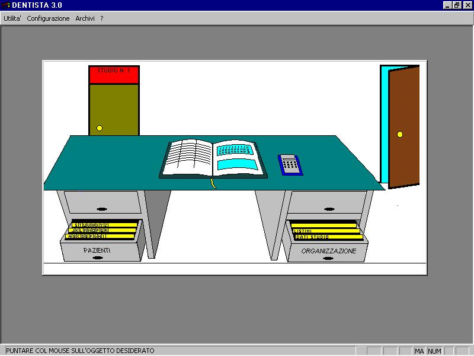Click the DENTISTA 3.0 title bar icon
This screenshot has height=356, width=474.
(x=6, y=5)
